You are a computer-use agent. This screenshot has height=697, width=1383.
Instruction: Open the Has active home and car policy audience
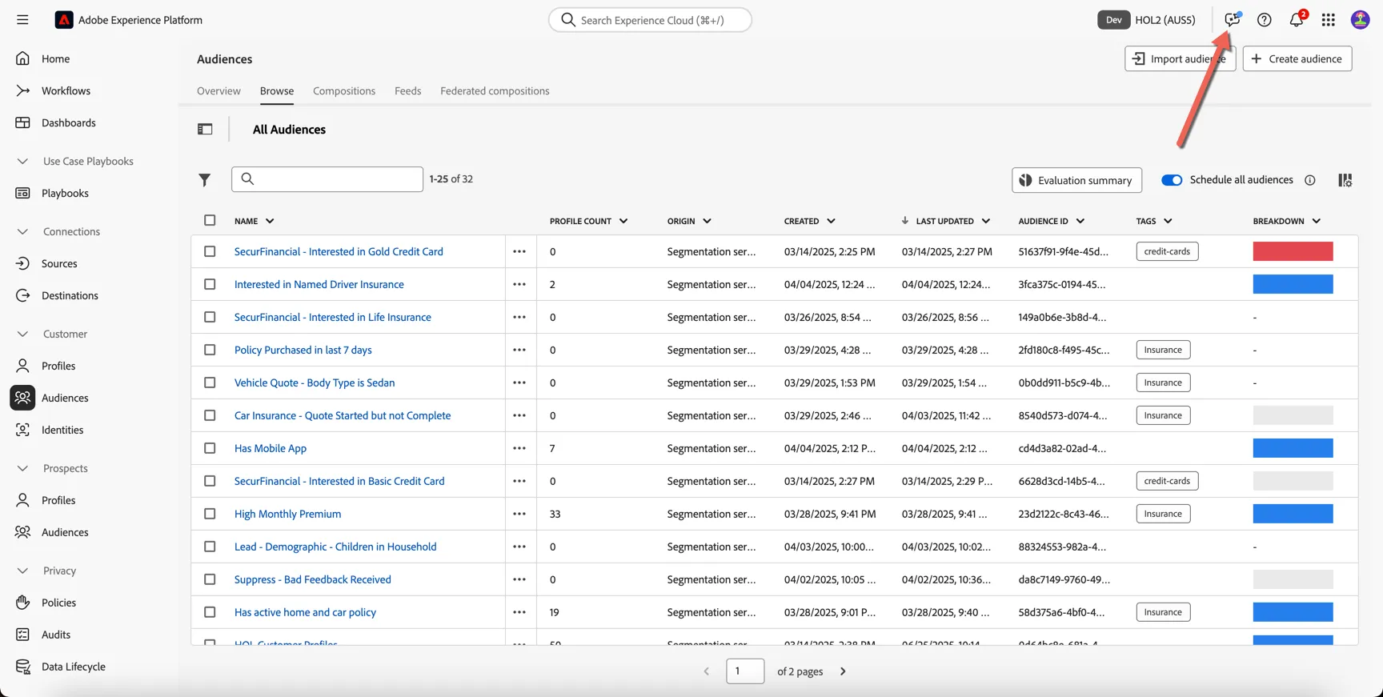pyautogui.click(x=305, y=612)
